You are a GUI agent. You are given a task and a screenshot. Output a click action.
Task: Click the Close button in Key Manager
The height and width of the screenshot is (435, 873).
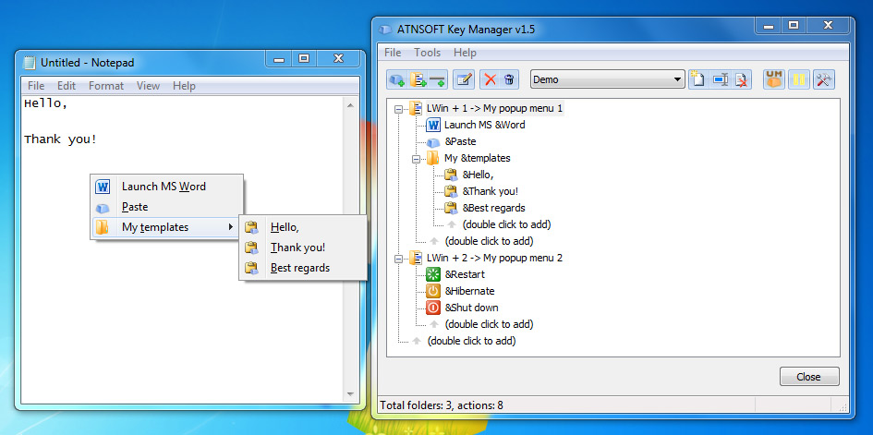[x=809, y=377]
